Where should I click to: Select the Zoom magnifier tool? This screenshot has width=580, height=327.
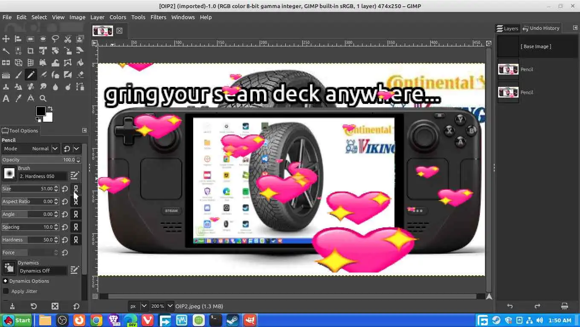tap(43, 99)
